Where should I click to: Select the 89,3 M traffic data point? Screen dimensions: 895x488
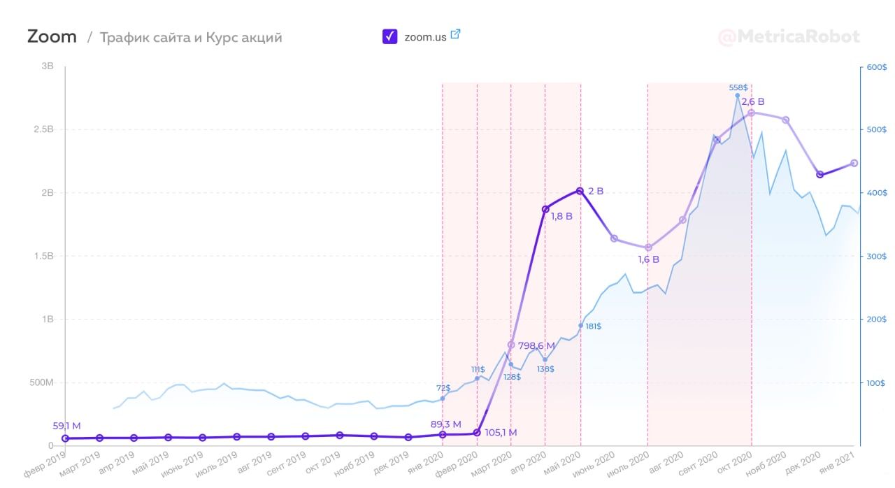(x=443, y=435)
